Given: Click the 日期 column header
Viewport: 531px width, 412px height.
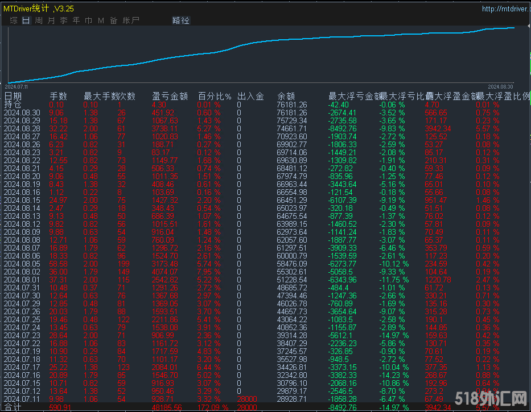Looking at the screenshot, I should [13, 97].
